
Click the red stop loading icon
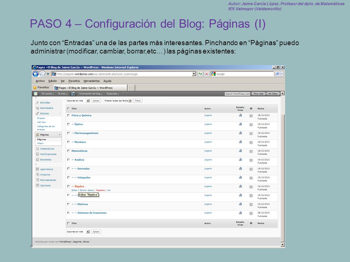tap(207, 74)
